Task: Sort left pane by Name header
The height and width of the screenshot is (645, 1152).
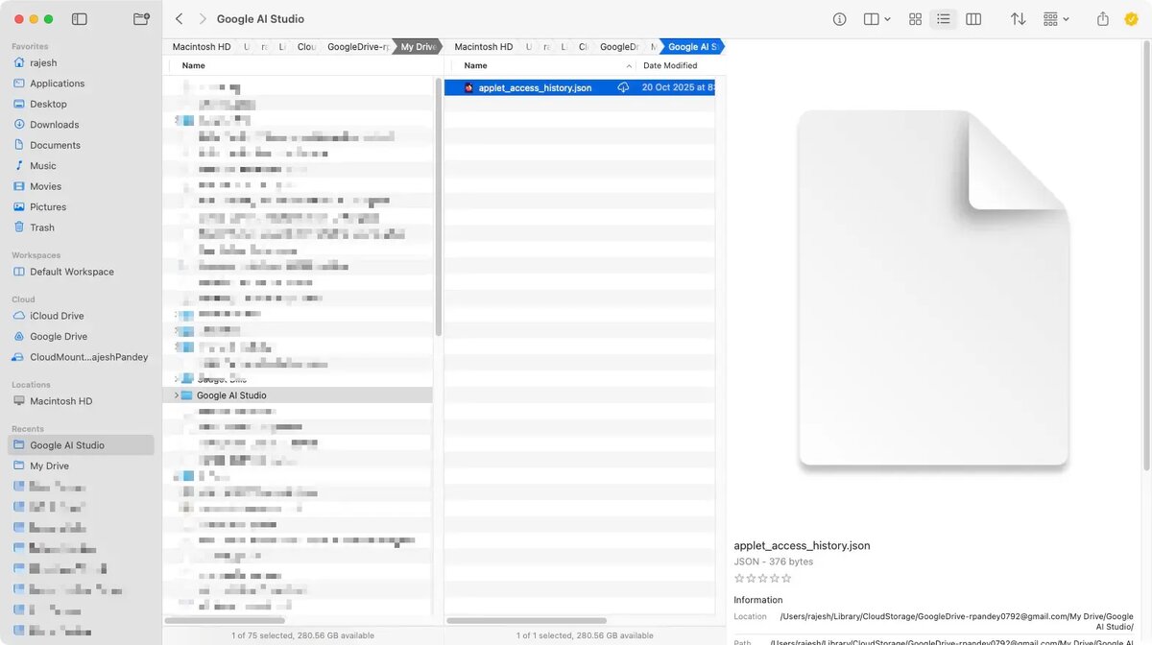Action: click(x=193, y=66)
